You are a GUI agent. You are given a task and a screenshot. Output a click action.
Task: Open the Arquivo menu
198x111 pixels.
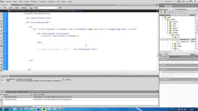click(x=8, y=2)
